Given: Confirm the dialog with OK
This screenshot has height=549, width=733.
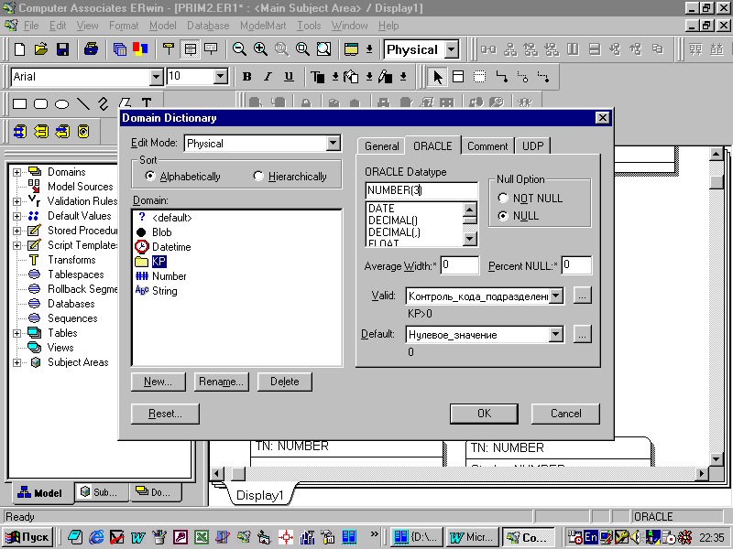Looking at the screenshot, I should point(484,414).
